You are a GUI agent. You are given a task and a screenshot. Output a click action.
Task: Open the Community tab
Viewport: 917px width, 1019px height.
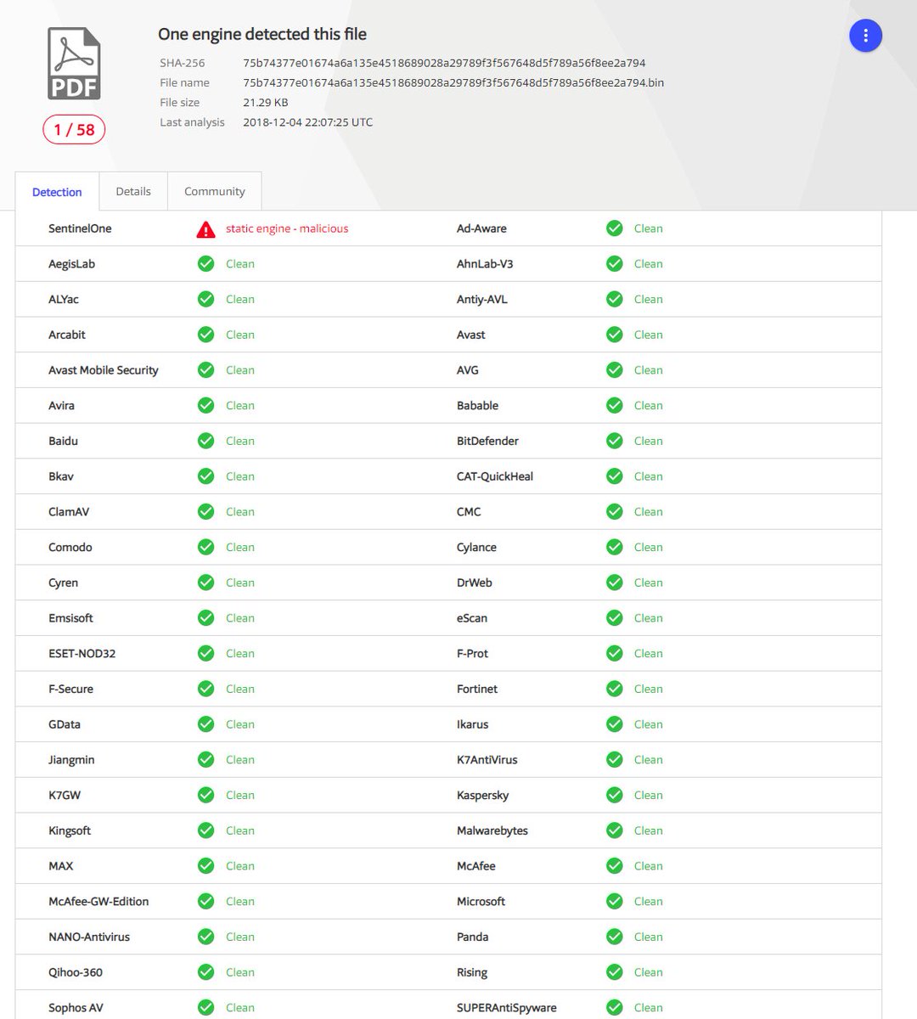click(215, 192)
